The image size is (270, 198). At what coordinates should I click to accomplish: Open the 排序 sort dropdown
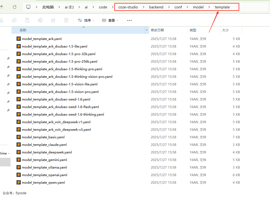click(x=86, y=20)
